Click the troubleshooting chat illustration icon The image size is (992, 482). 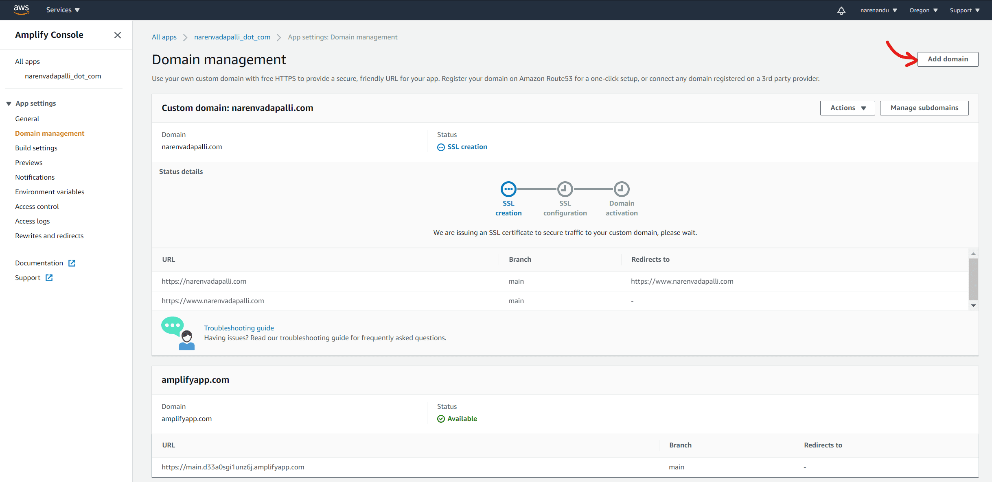click(178, 333)
